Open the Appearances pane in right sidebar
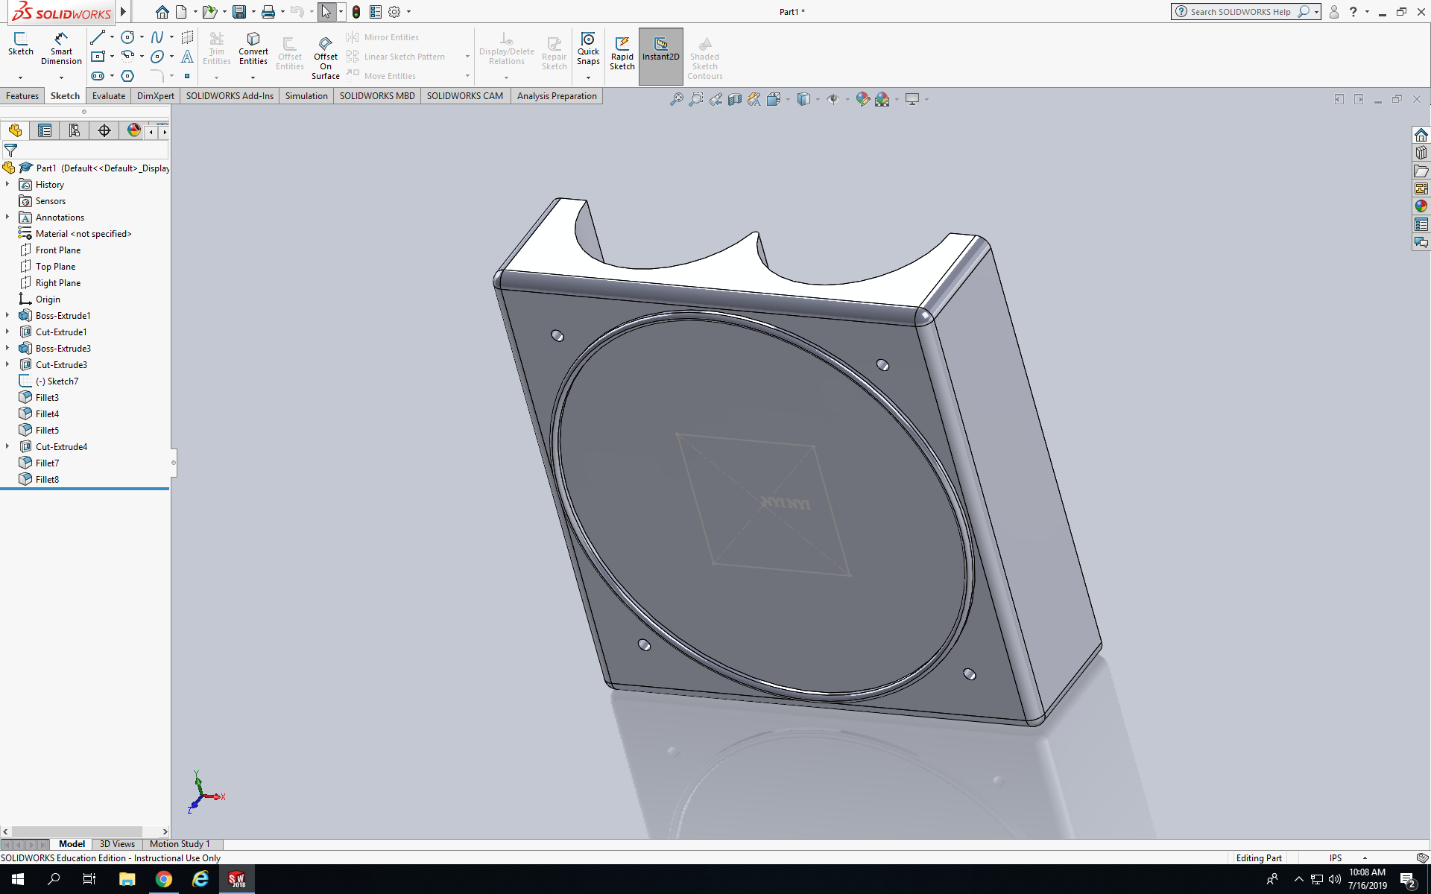Viewport: 1431px width, 894px height. point(1421,206)
